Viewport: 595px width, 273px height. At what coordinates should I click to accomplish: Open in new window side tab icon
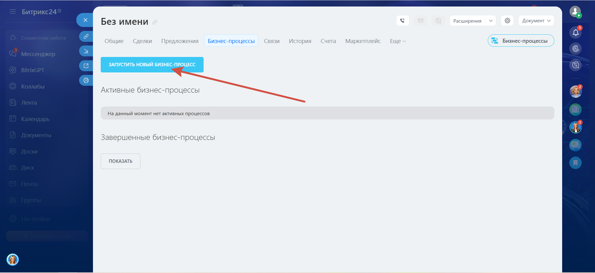coord(86,66)
